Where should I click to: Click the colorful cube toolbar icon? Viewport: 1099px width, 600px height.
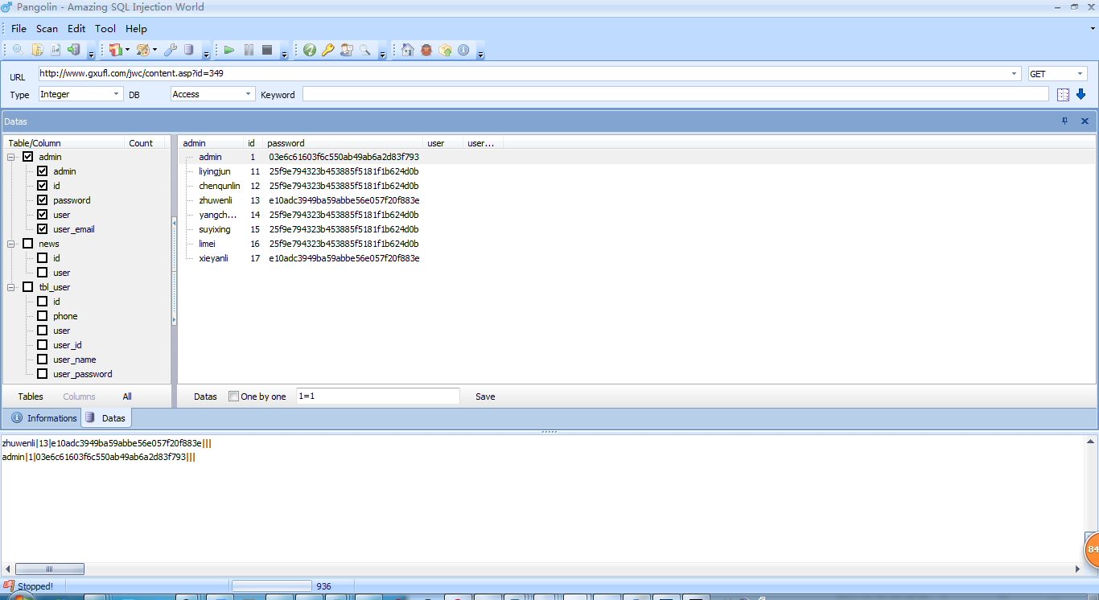pyautogui.click(x=115, y=50)
